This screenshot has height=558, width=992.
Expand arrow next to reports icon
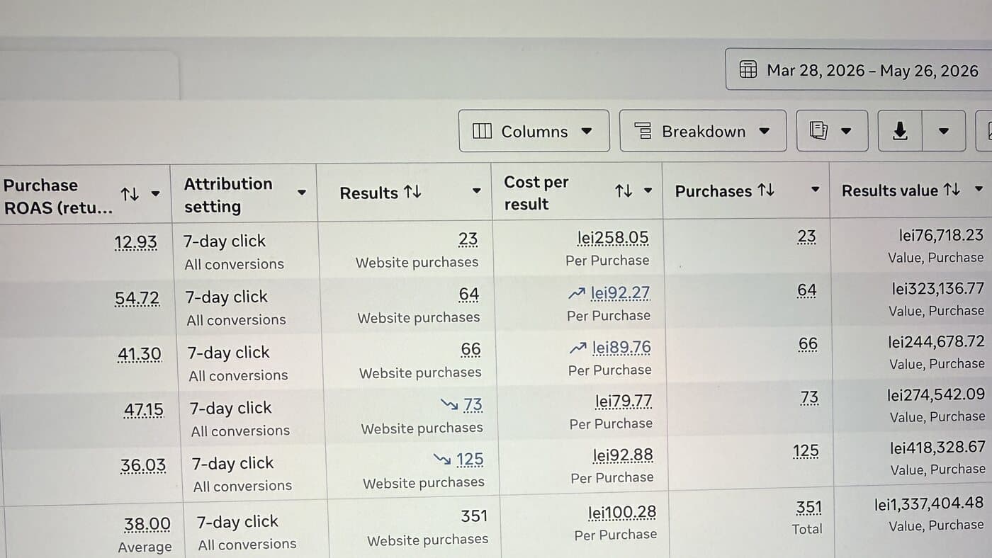(x=845, y=131)
